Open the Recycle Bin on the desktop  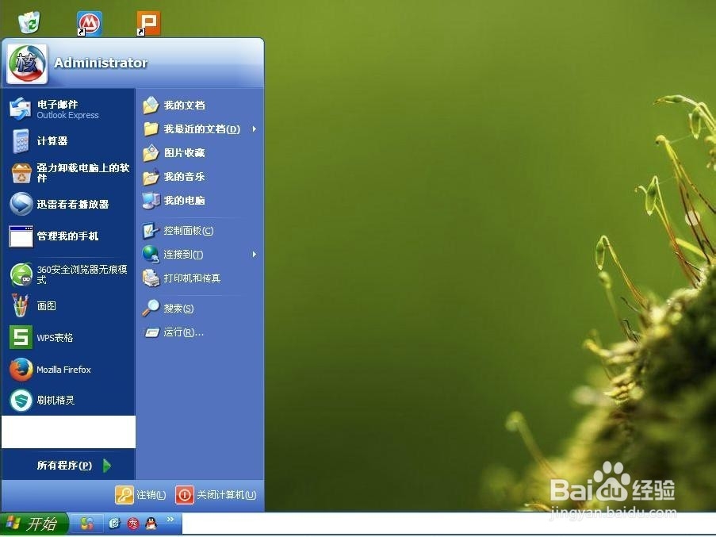(29, 22)
